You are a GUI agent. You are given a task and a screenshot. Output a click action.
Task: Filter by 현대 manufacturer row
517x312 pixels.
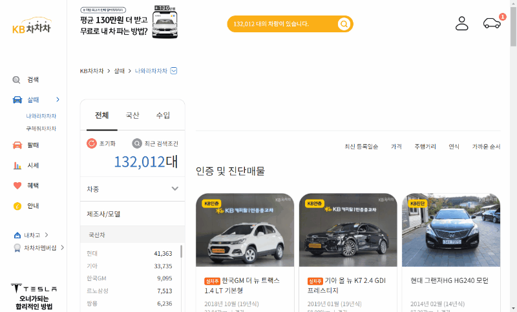click(129, 253)
